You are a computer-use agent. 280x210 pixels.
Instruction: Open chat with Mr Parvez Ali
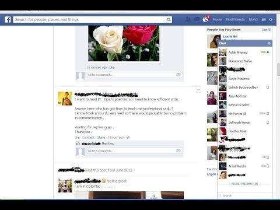tap(244, 114)
